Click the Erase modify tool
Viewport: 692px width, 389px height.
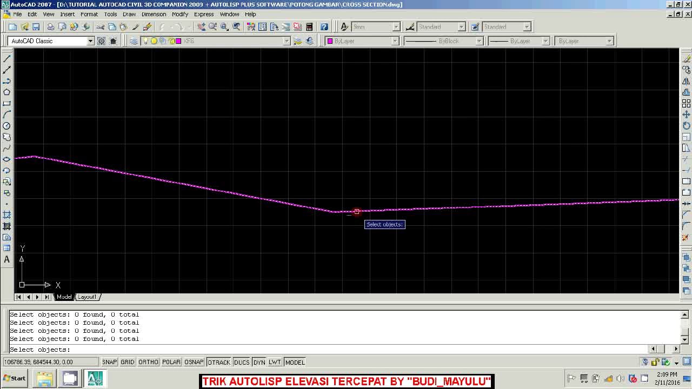pyautogui.click(x=686, y=58)
